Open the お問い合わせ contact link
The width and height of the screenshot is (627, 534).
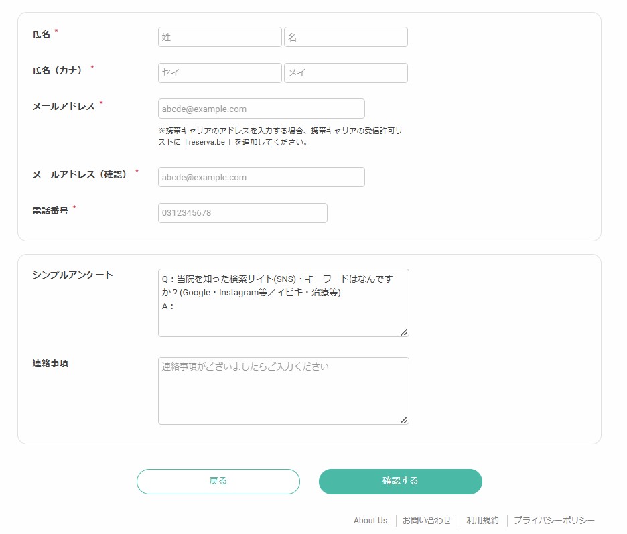coord(427,521)
